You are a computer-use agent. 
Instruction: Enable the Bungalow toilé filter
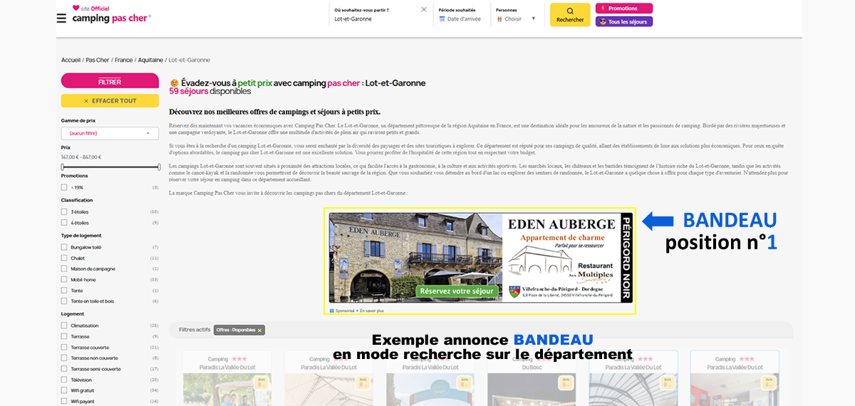pos(64,247)
